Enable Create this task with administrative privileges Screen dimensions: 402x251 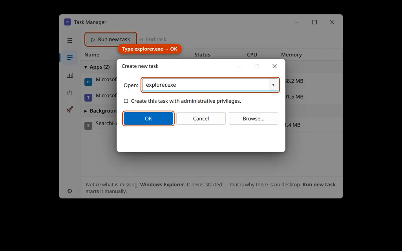coord(126,101)
